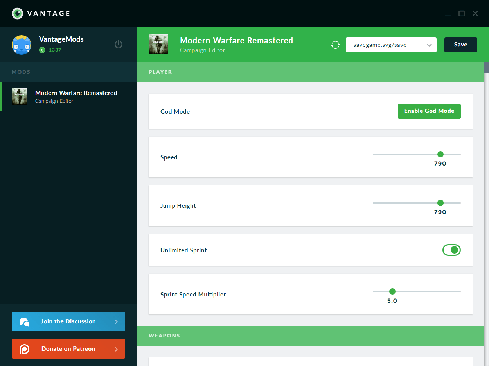This screenshot has height=366, width=489.
Task: Click the Save button
Action: 460,45
